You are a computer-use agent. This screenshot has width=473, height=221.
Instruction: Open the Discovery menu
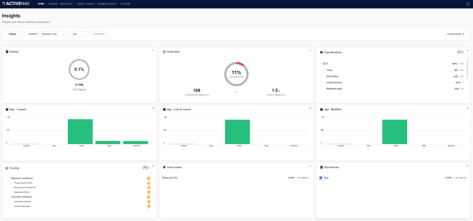67,4
